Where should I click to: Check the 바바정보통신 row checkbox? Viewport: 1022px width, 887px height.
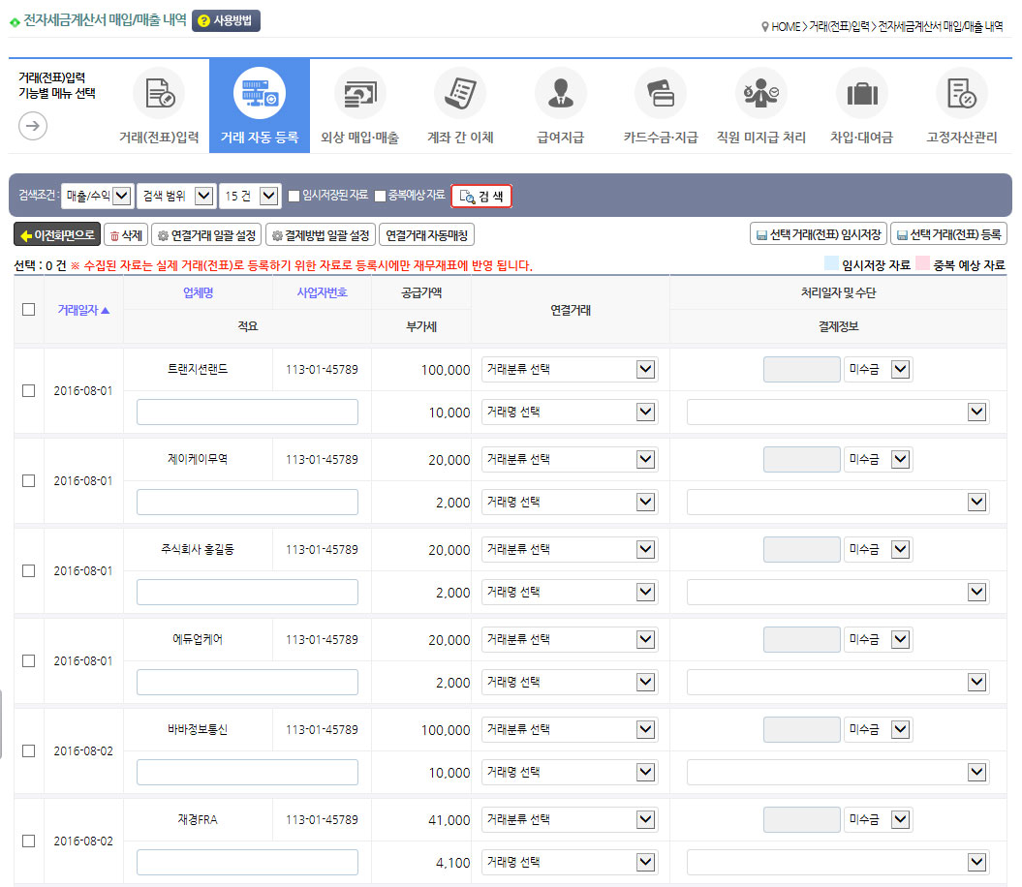tap(29, 750)
